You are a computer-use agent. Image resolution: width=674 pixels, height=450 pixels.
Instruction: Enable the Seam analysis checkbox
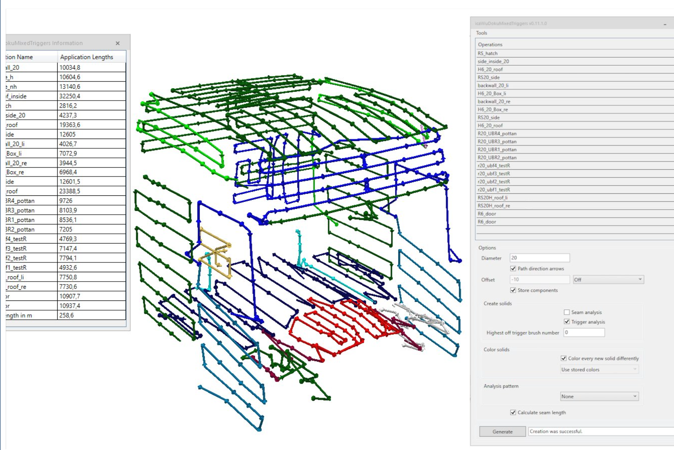click(567, 312)
